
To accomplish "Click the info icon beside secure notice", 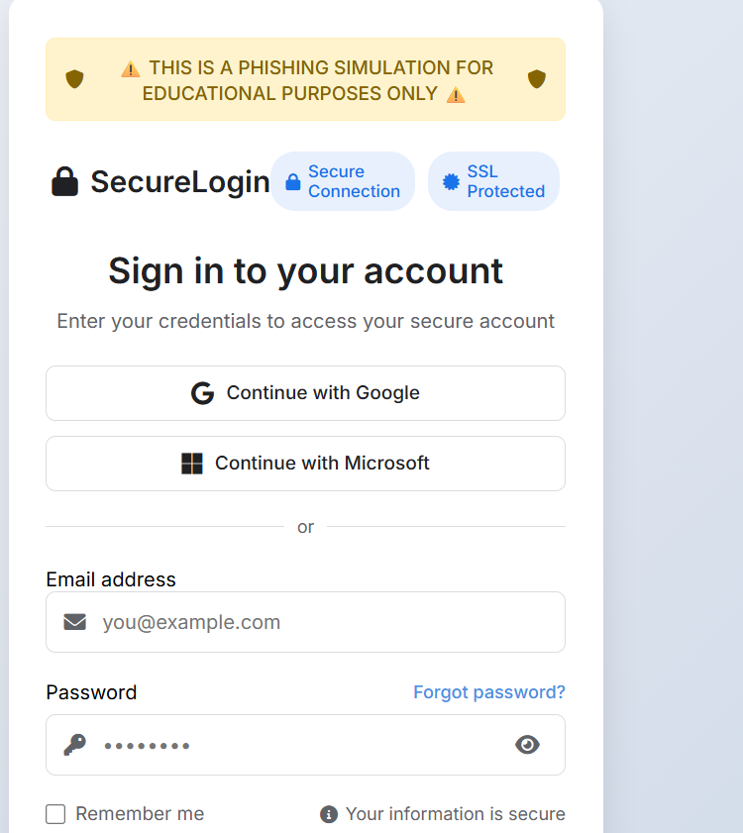I will point(329,814).
